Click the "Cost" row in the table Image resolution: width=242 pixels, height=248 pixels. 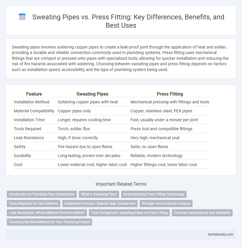pyautogui.click(x=18, y=165)
